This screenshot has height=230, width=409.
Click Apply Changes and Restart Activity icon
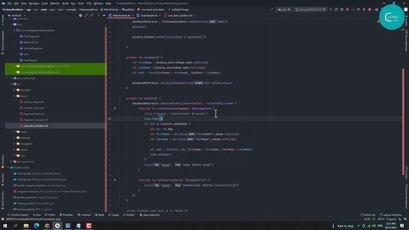tap(336, 10)
